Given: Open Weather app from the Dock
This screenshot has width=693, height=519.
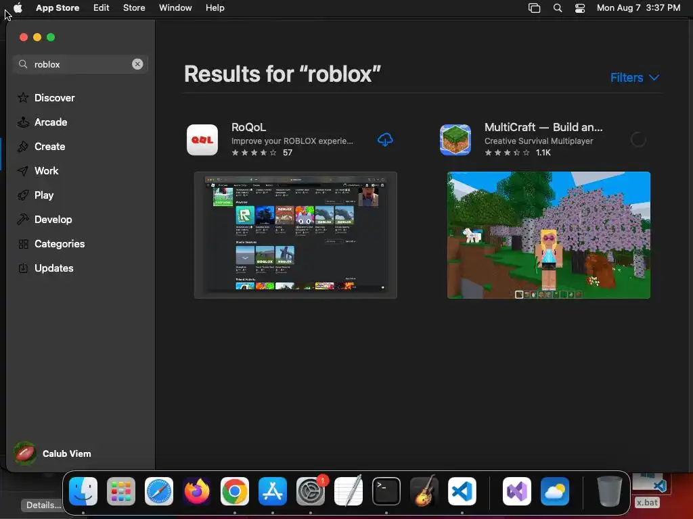Looking at the screenshot, I should 555,491.
